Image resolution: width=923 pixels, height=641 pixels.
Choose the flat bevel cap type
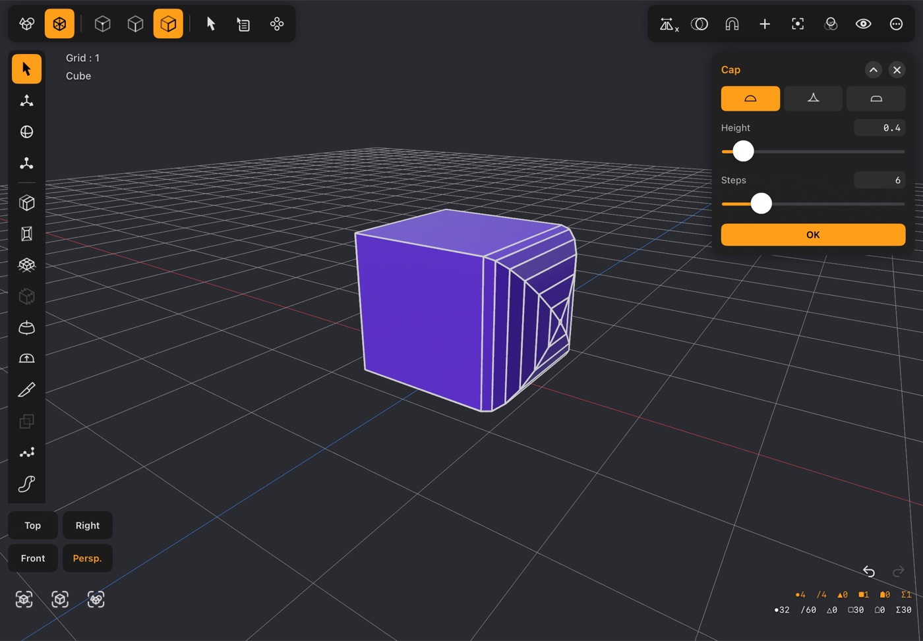click(876, 98)
